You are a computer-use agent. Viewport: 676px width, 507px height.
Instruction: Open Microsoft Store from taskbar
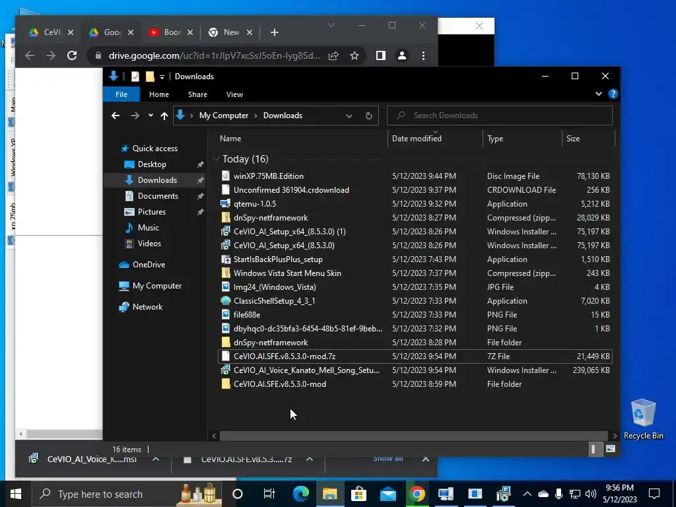click(x=358, y=494)
